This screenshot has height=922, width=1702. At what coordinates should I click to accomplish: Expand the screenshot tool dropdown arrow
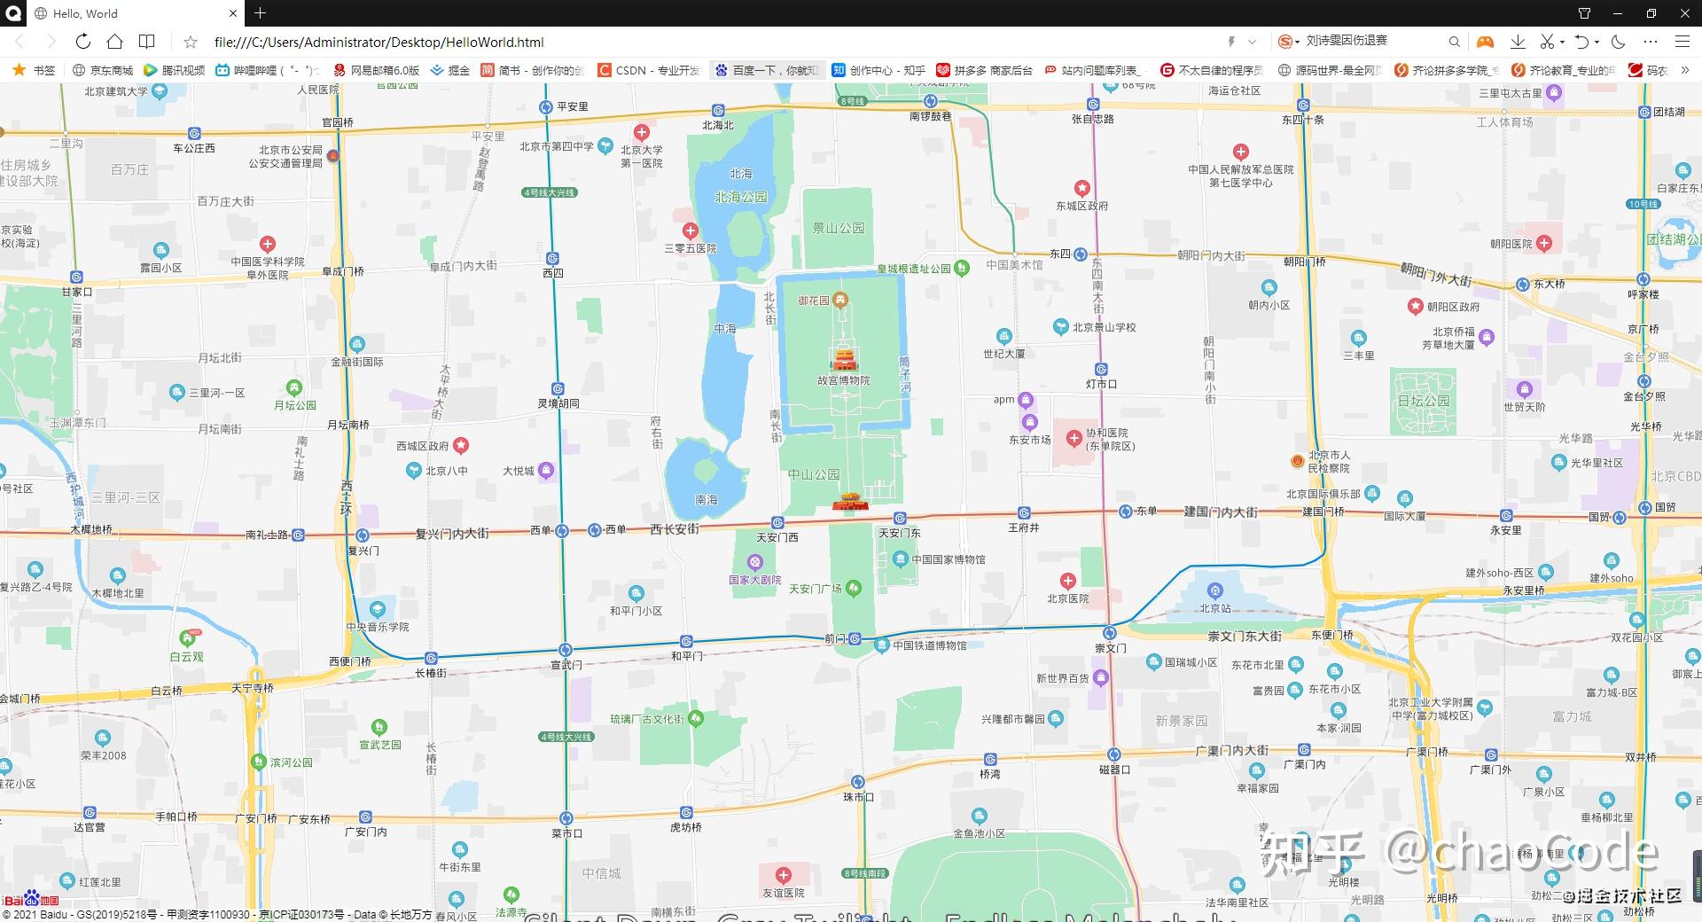pos(1562,42)
